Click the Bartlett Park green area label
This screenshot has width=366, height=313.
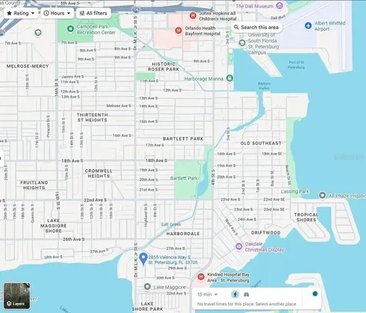pos(184,178)
